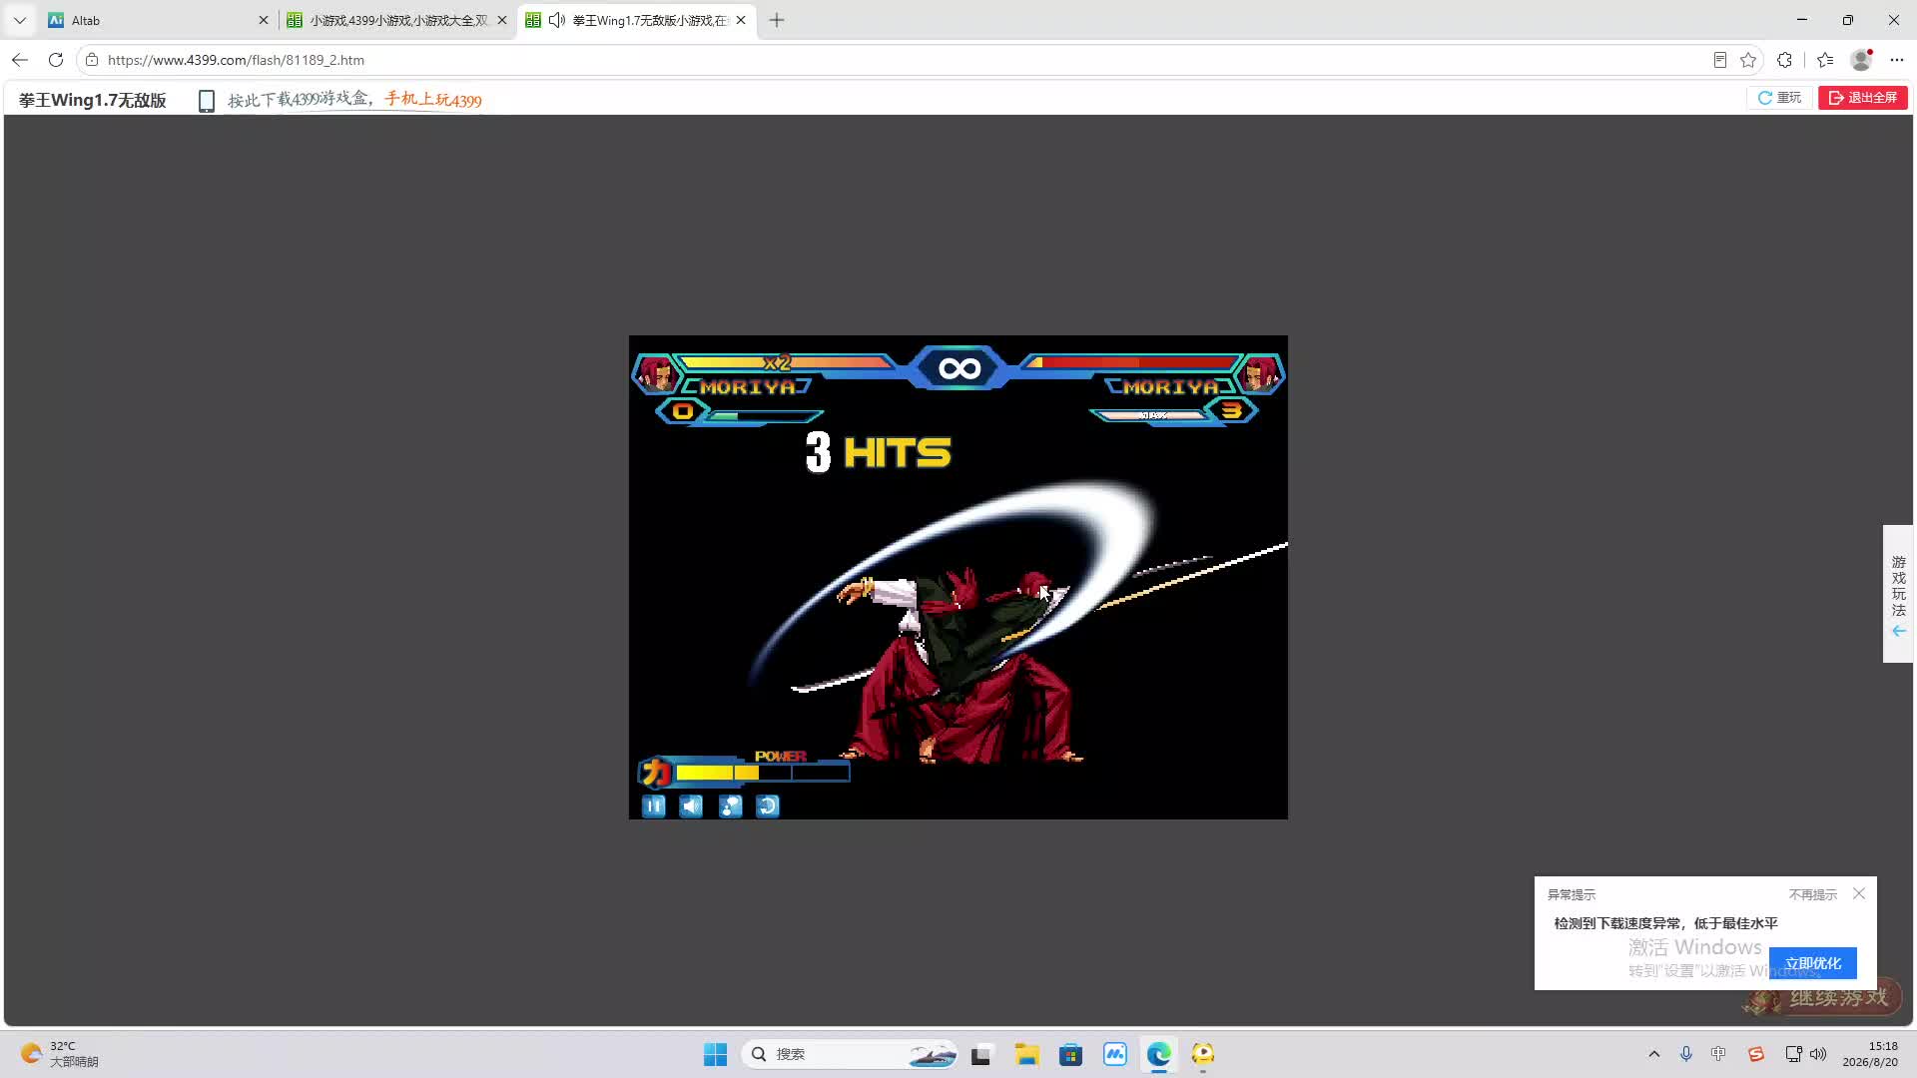Click the right player's red health bar
1917x1078 pixels.
click(x=1130, y=362)
